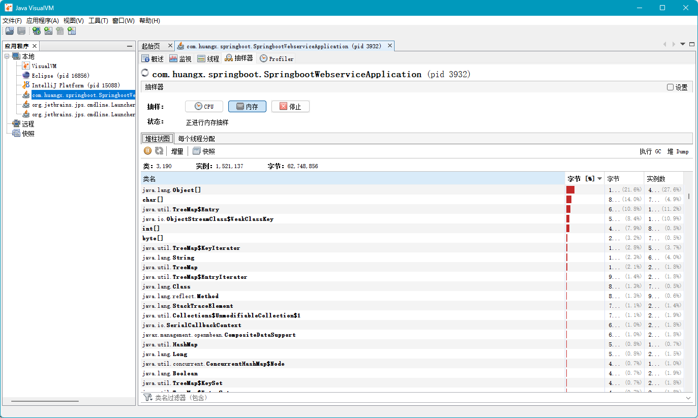This screenshot has width=698, height=418.
Task: Pause the live results with the orange pause icon
Action: coord(147,151)
